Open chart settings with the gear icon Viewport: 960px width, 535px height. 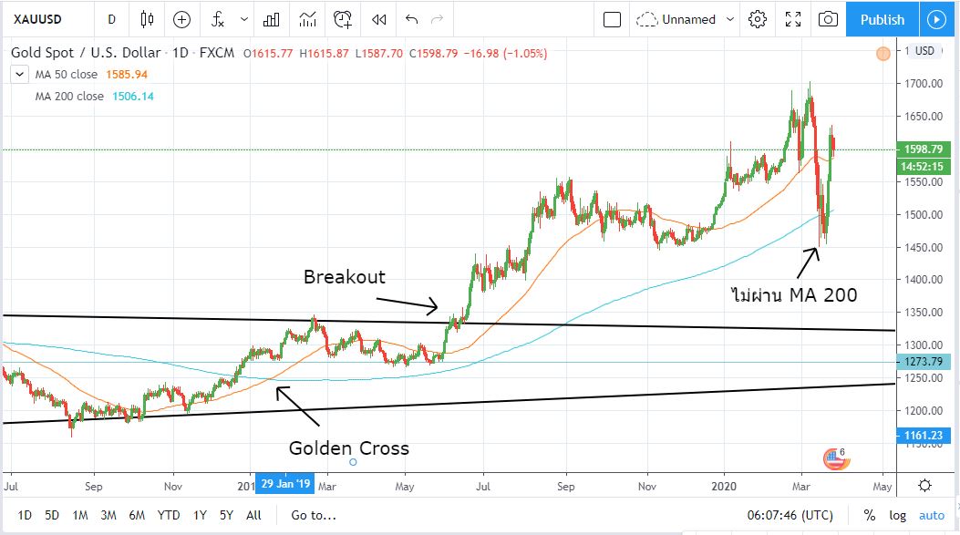(757, 19)
